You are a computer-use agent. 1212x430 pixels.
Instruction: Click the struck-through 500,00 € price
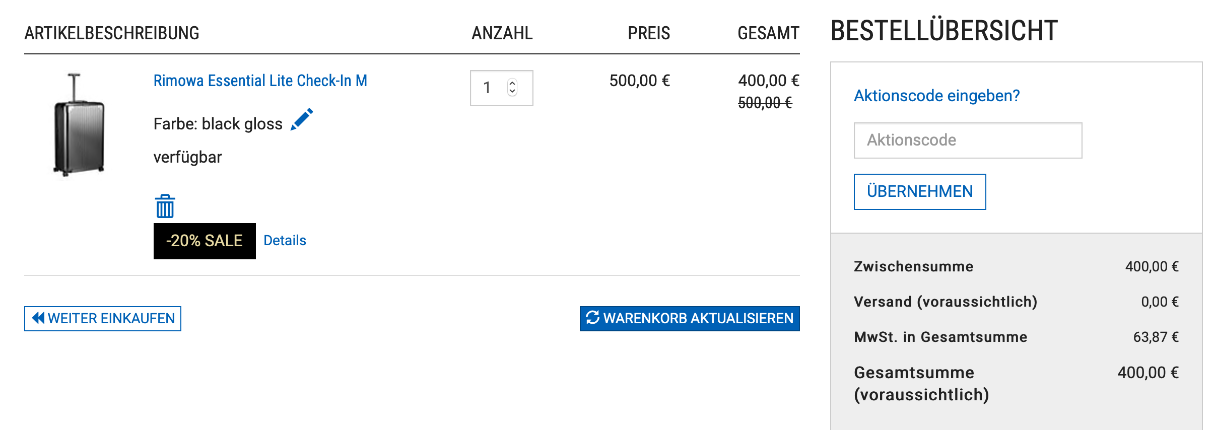765,103
